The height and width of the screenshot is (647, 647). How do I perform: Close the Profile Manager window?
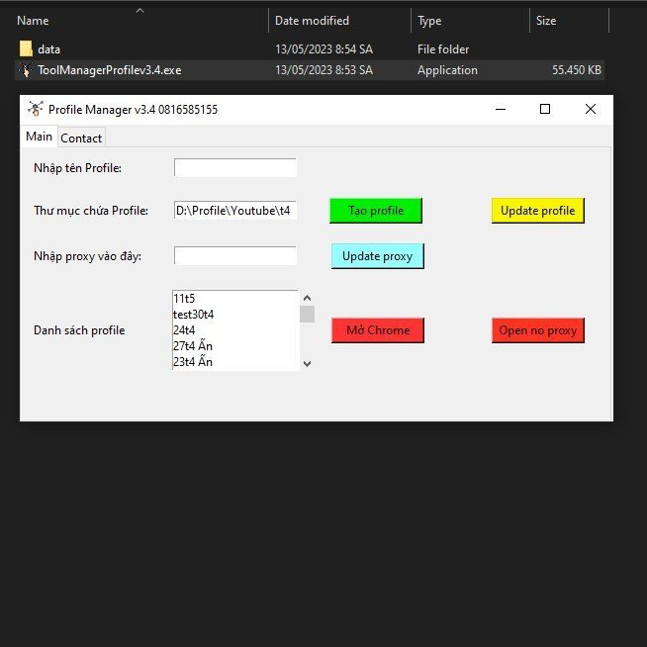coord(591,109)
